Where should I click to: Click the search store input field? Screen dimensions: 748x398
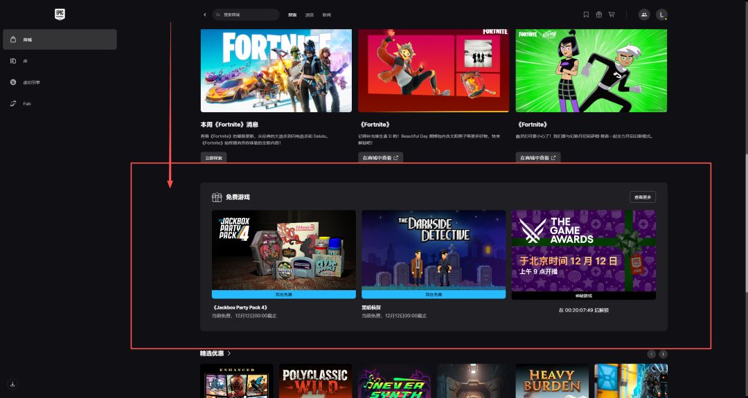coord(246,15)
